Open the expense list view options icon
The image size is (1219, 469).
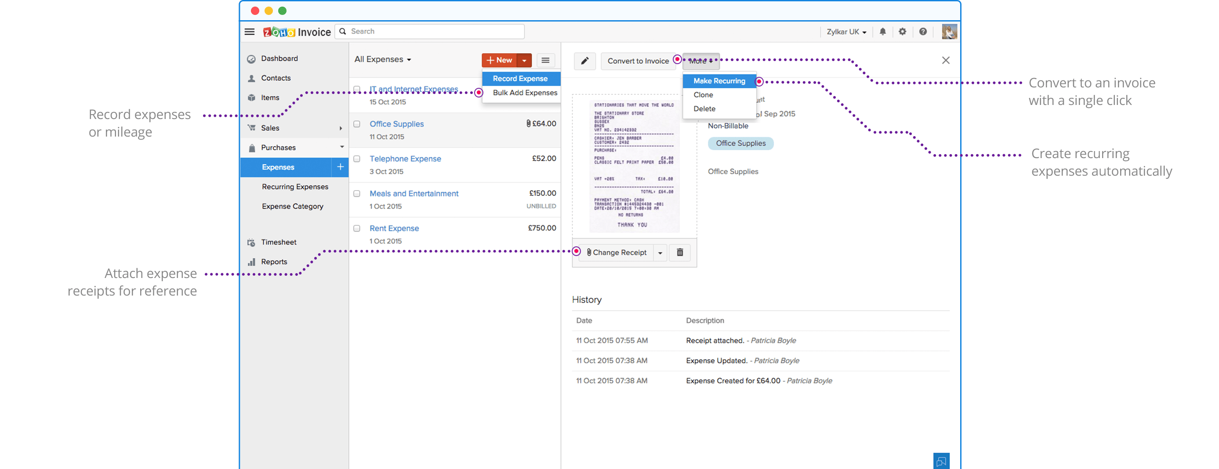tap(545, 61)
